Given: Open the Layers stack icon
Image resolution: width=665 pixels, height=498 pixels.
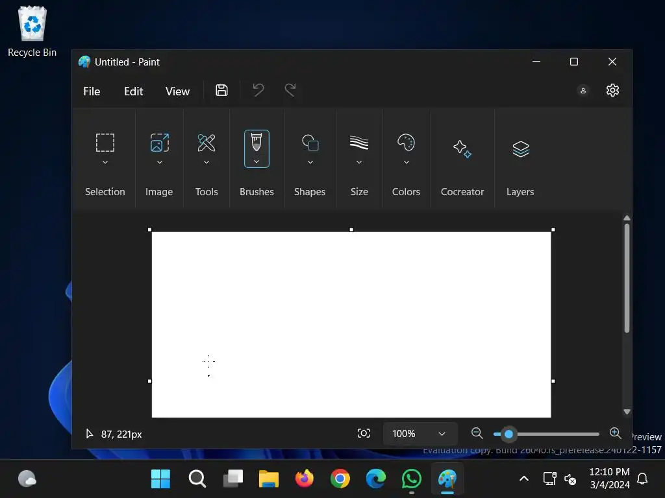Looking at the screenshot, I should pyautogui.click(x=520, y=149).
